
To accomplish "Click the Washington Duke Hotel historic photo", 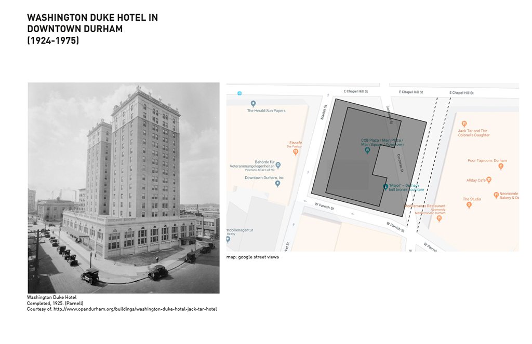I will click(x=124, y=188).
